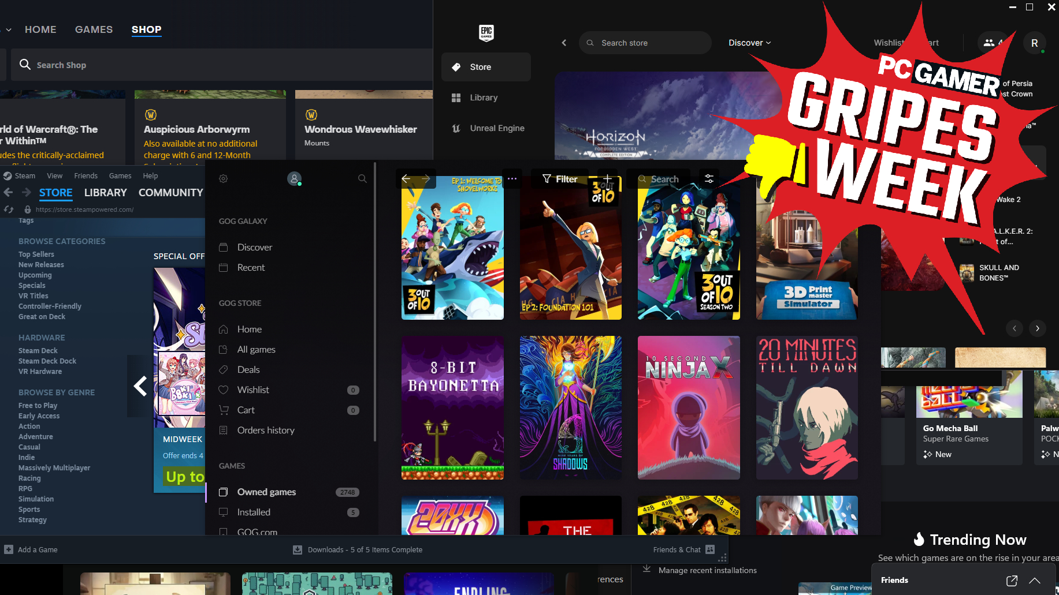The width and height of the screenshot is (1059, 595).
Task: Pop out the Friends panel
Action: [x=1012, y=581]
